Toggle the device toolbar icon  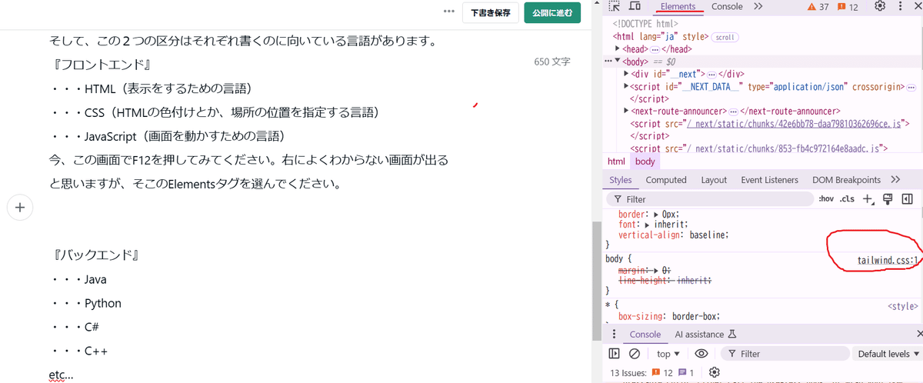tap(635, 6)
